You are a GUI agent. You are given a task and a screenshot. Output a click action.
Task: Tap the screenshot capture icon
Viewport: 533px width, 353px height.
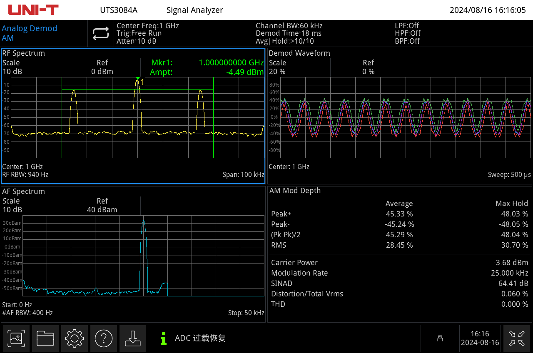pos(16,338)
